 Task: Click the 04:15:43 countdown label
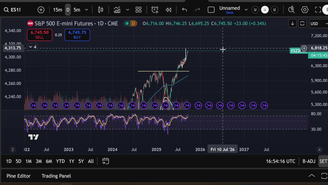319,55
